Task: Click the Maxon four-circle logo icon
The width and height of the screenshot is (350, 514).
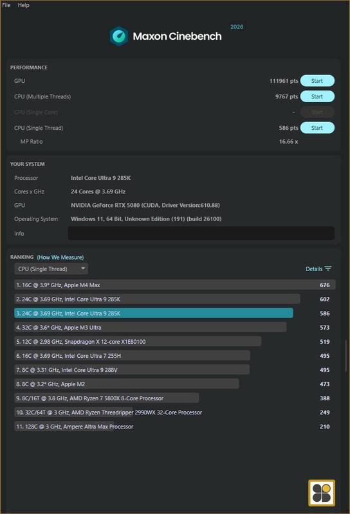Action: [322, 493]
